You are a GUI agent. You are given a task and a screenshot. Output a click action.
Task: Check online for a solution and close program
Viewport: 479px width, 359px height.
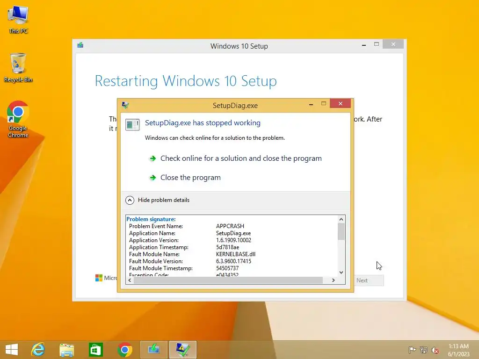(x=236, y=158)
